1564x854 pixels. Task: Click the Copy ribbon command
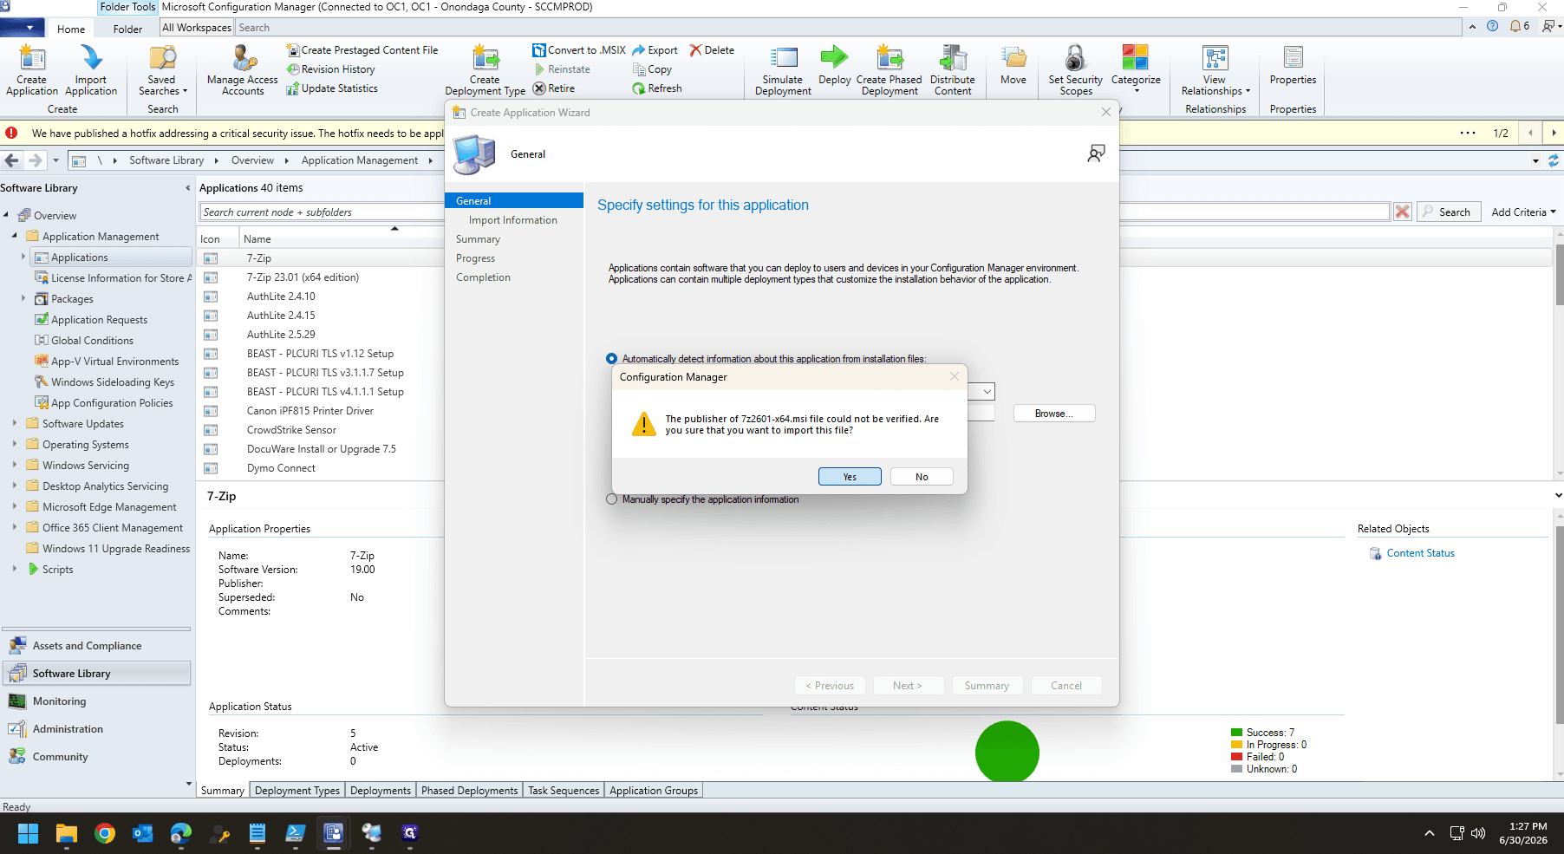coord(653,69)
